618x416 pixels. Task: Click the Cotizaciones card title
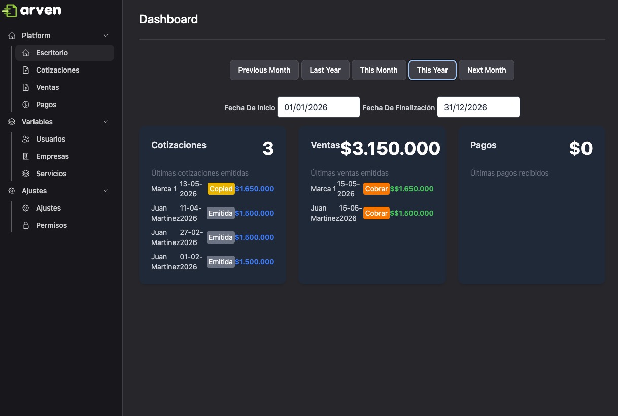179,145
